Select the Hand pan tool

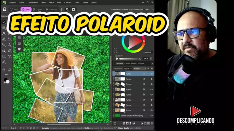(x=4, y=70)
